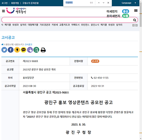Click start date 2023-08-30
The width and height of the screenshot is (142, 140).
tap(29, 86)
